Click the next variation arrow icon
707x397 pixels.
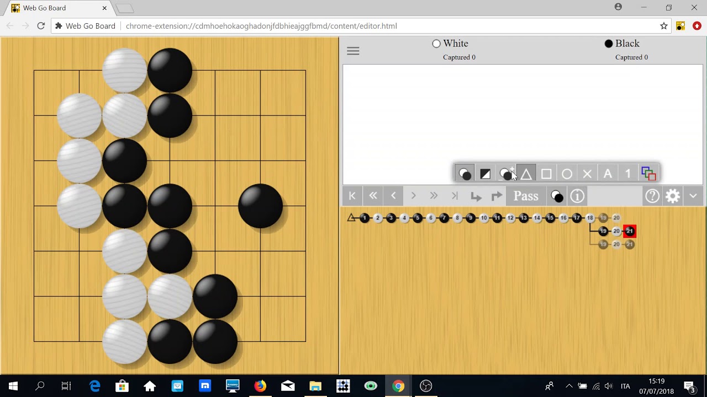(x=496, y=196)
